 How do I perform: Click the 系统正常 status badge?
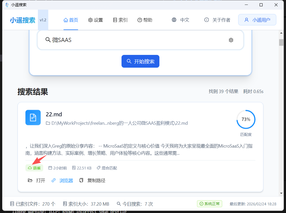(209, 204)
